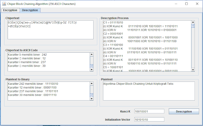Click the row 'memiliki biner : 30' in ASCII list

coord(27,66)
